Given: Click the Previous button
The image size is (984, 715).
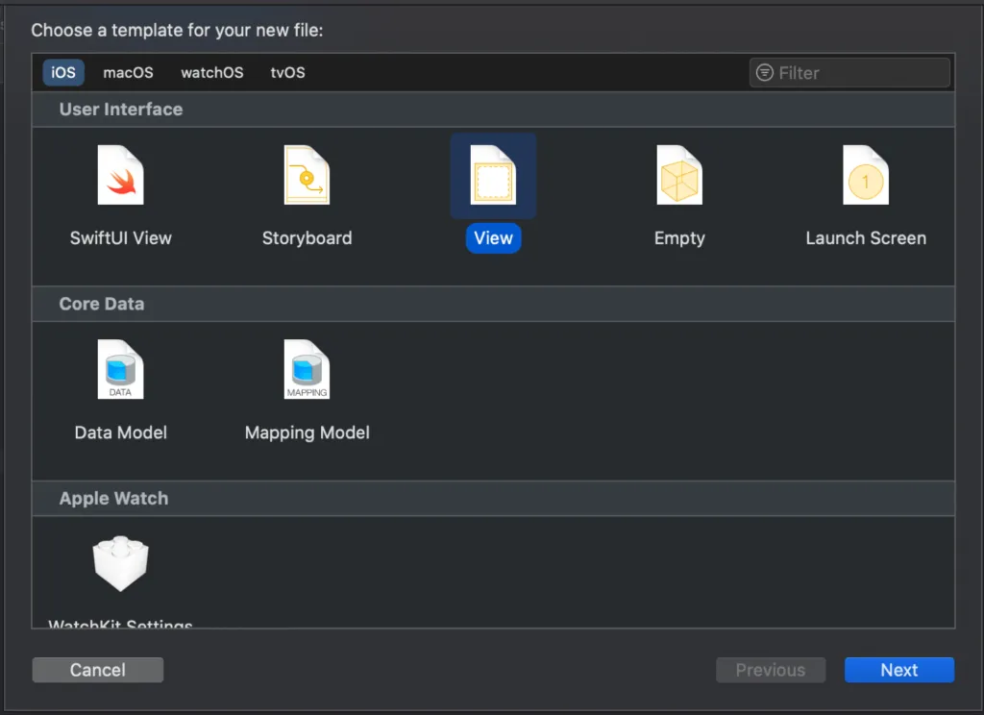Looking at the screenshot, I should tap(771, 670).
